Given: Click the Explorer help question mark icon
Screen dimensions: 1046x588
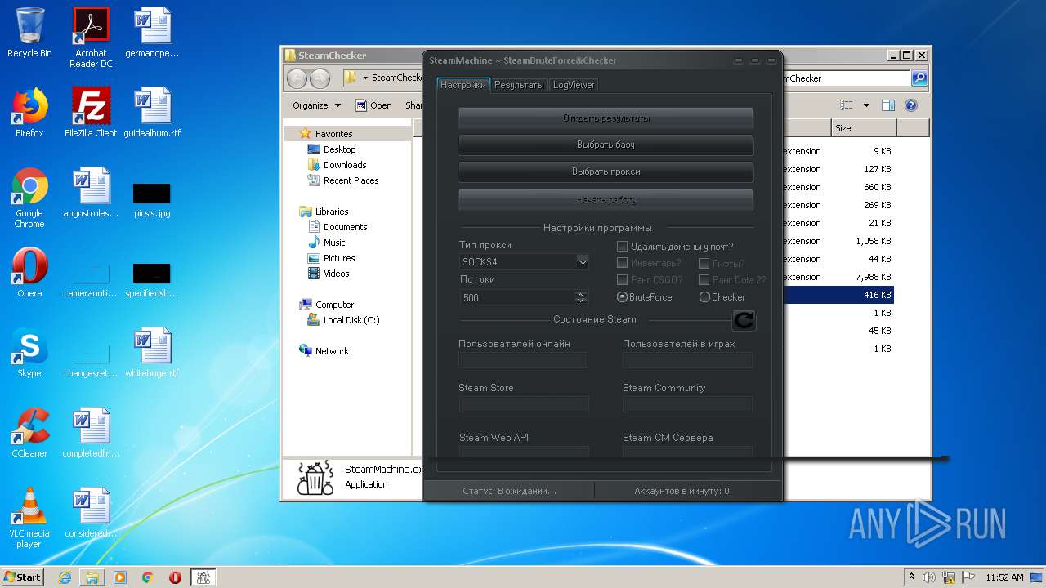Looking at the screenshot, I should [911, 105].
